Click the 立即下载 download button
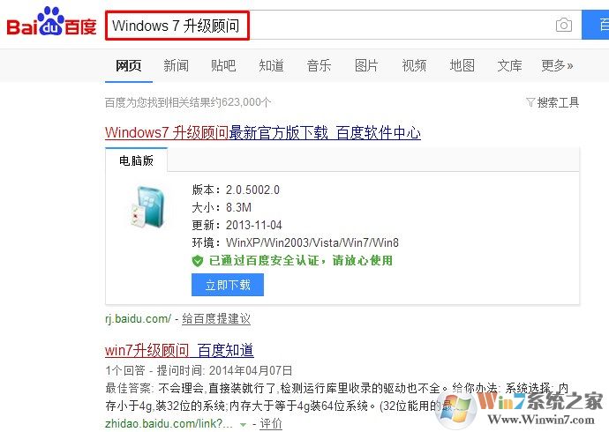The height and width of the screenshot is (432, 609). click(x=228, y=285)
